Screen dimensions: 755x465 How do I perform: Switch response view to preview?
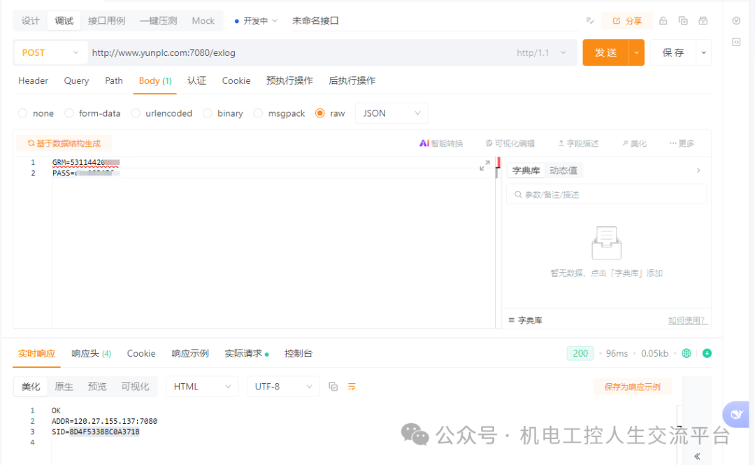pos(96,387)
